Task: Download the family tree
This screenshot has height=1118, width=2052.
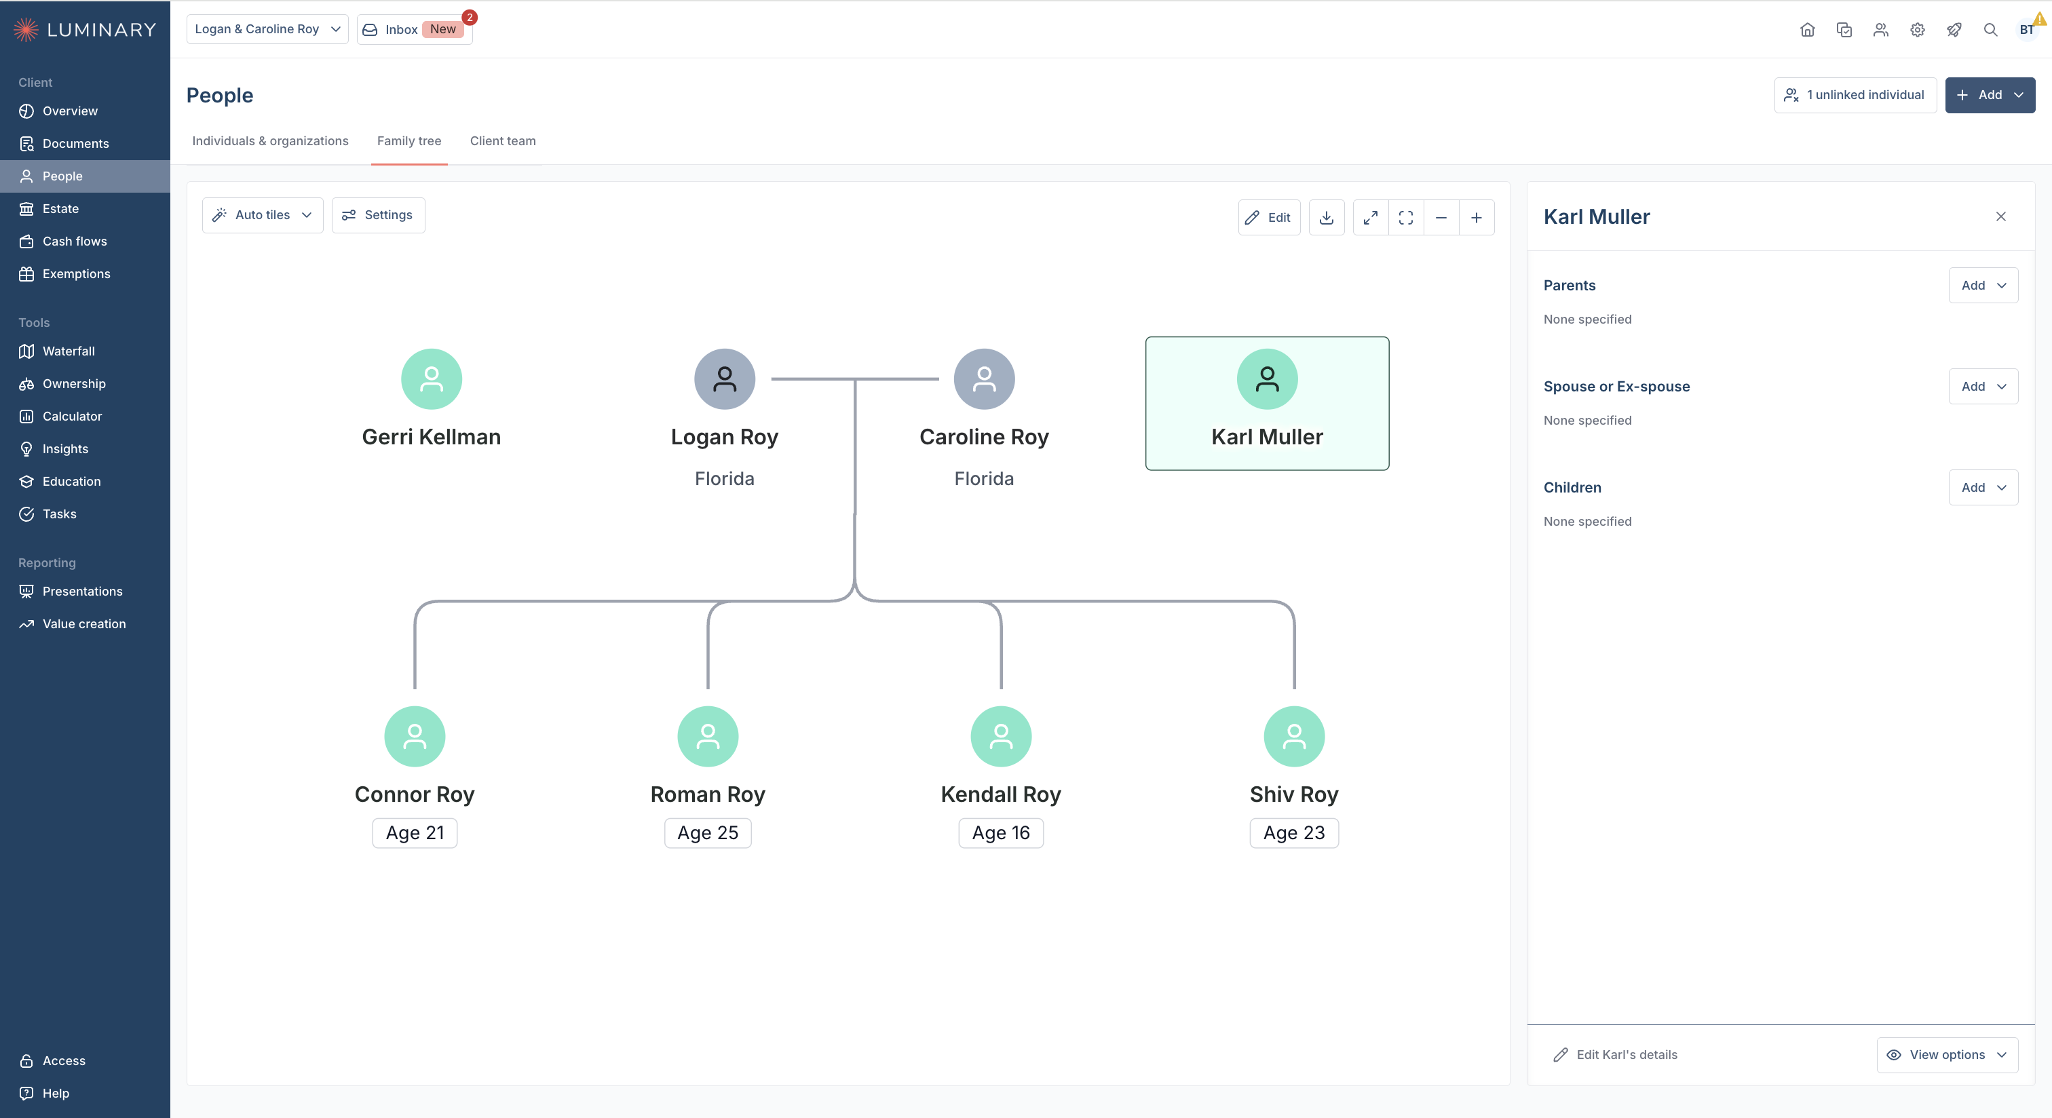Action: pos(1327,217)
